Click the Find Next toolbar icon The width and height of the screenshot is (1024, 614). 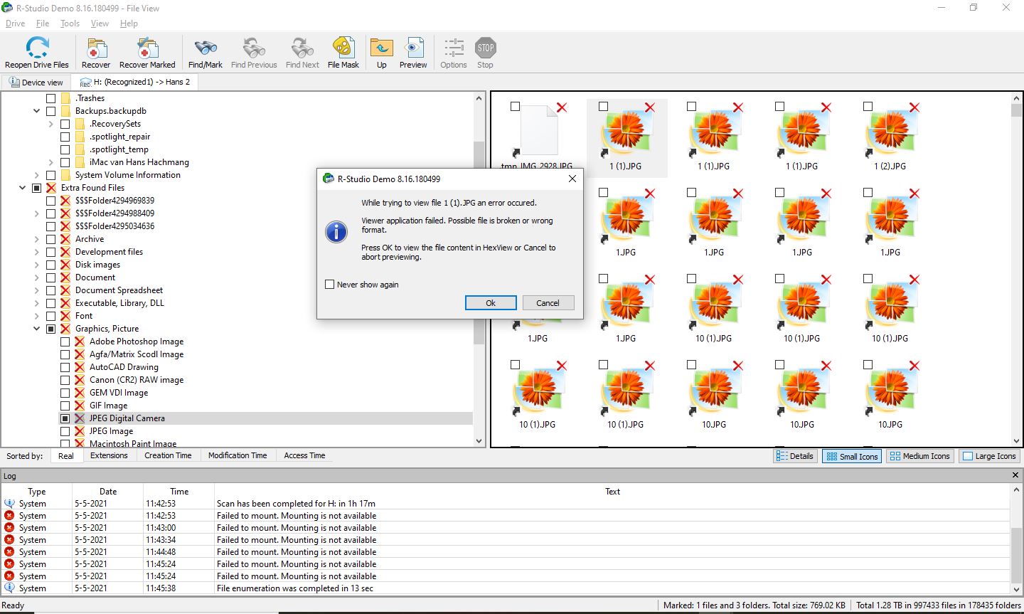(302, 48)
